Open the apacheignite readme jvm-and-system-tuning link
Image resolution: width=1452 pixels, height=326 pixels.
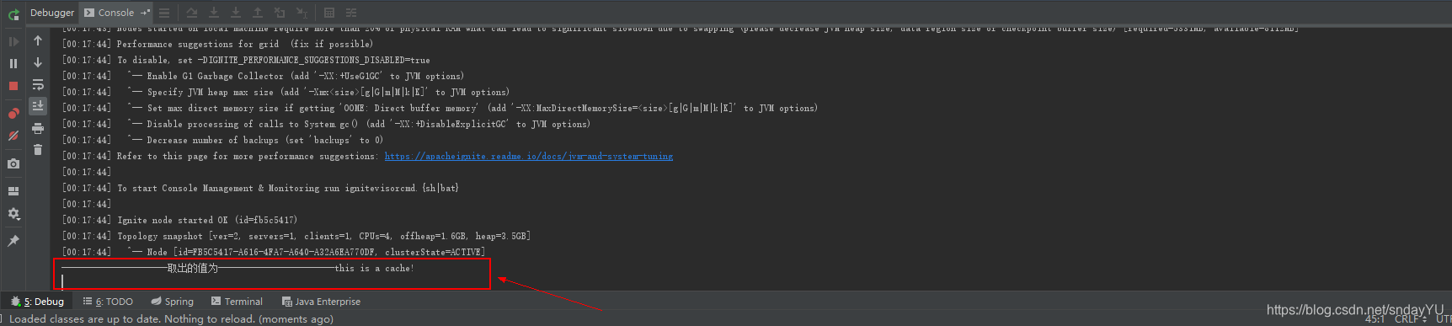point(529,156)
